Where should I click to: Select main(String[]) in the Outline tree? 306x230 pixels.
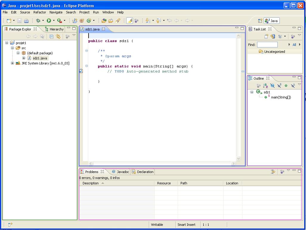[x=281, y=97]
